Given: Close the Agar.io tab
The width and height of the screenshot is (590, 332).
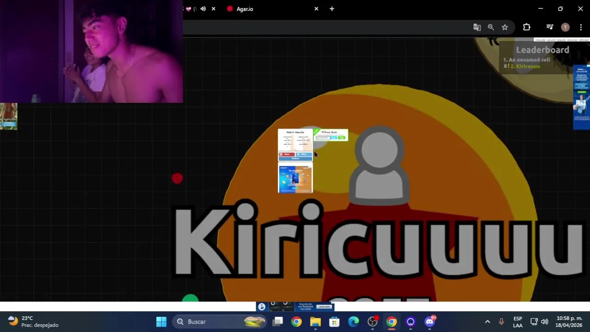Looking at the screenshot, I should click(316, 9).
